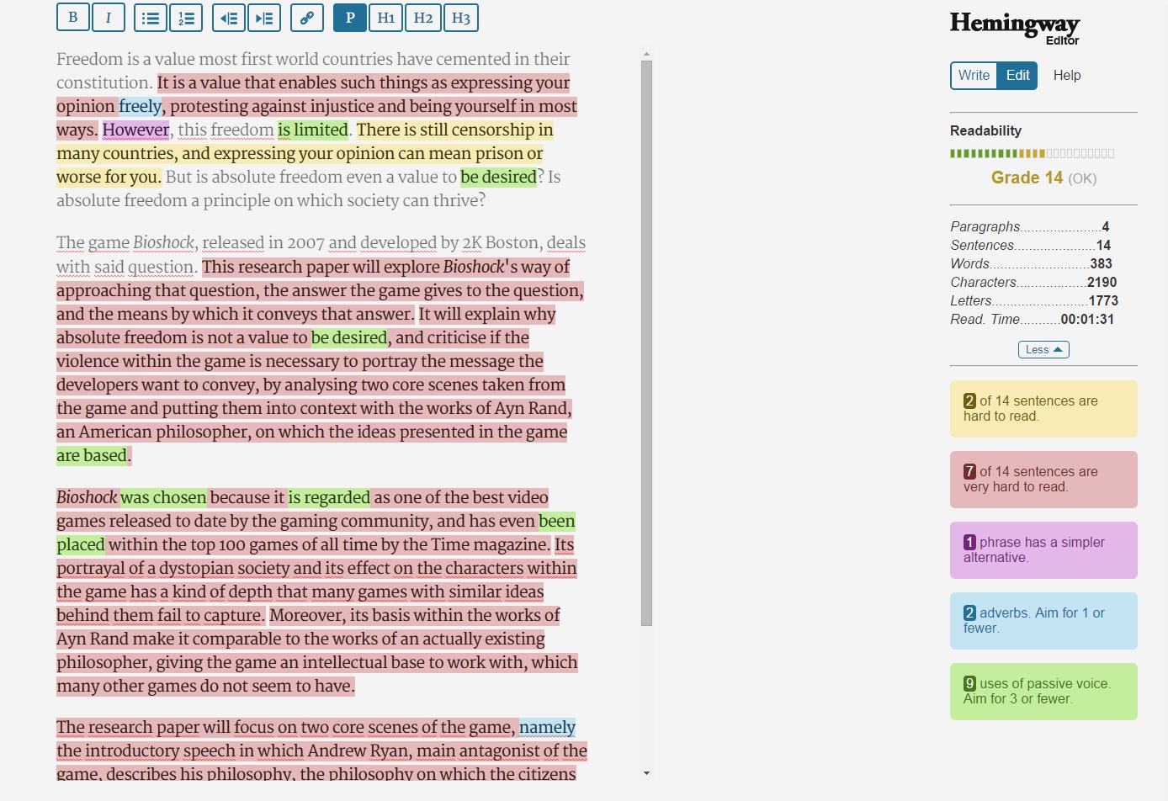Click the word Moreover in paragraph three
This screenshot has width=1168, height=801.
pyautogui.click(x=307, y=615)
